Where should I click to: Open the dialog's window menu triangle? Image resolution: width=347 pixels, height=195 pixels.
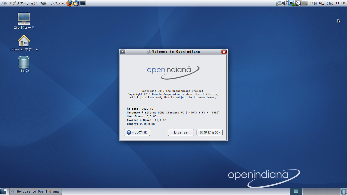click(x=123, y=52)
